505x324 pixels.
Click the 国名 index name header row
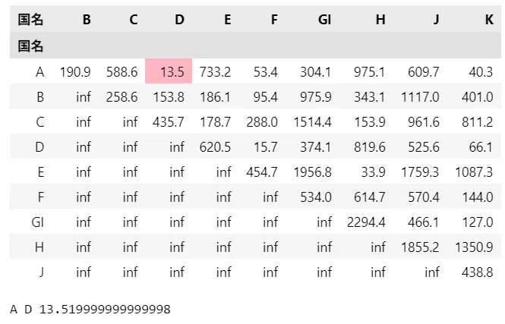pos(255,46)
